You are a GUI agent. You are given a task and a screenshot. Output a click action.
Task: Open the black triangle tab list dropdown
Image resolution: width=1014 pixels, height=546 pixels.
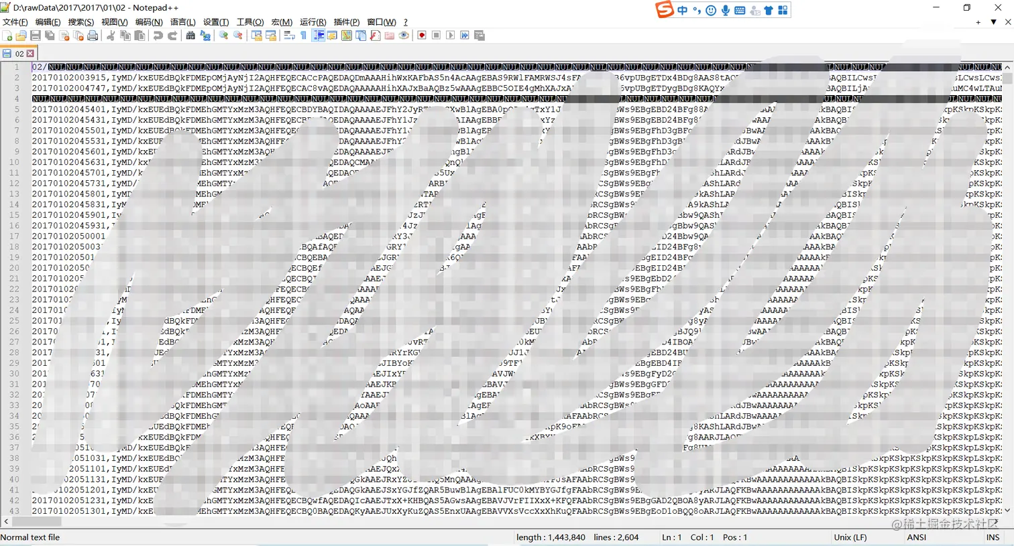coord(993,22)
